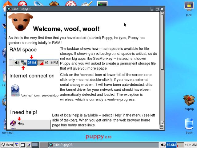Switch to the second virtual desktop in the pager
The width and height of the screenshot is (197, 148).
click(x=43, y=145)
